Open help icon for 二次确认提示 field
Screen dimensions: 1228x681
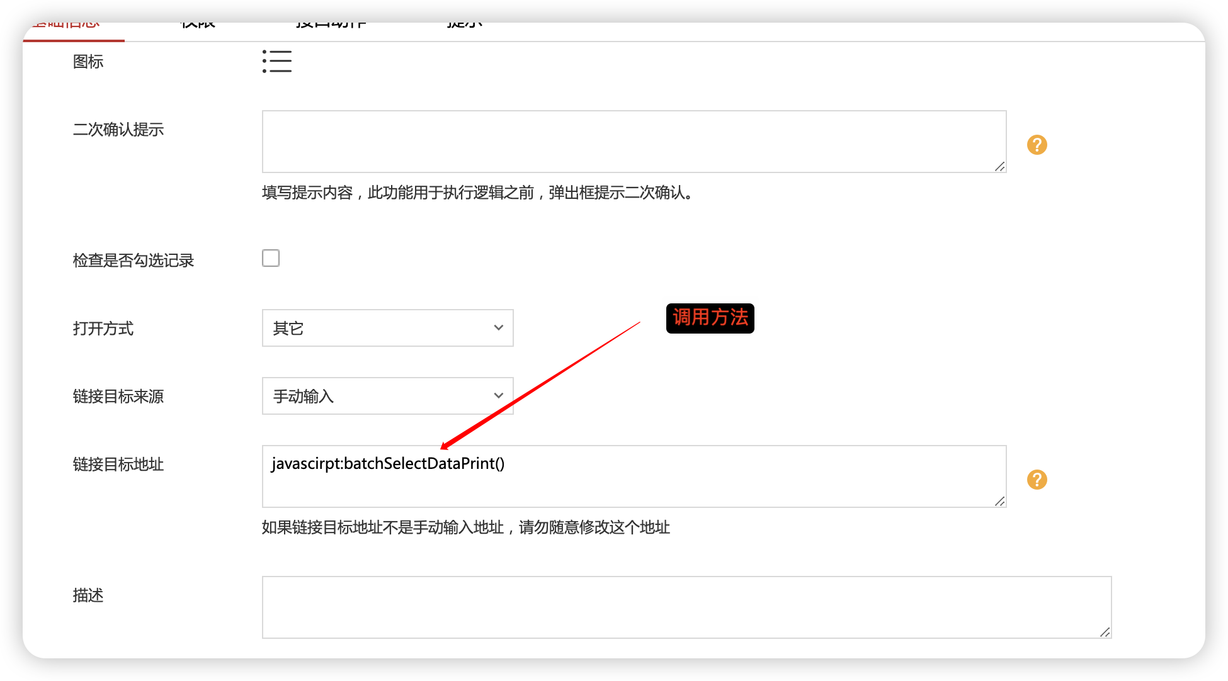[1037, 145]
